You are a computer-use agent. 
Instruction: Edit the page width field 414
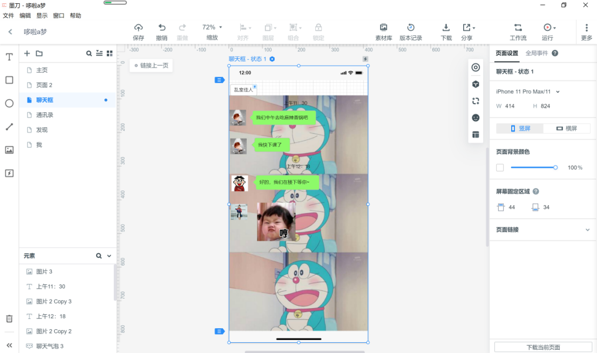click(x=510, y=106)
